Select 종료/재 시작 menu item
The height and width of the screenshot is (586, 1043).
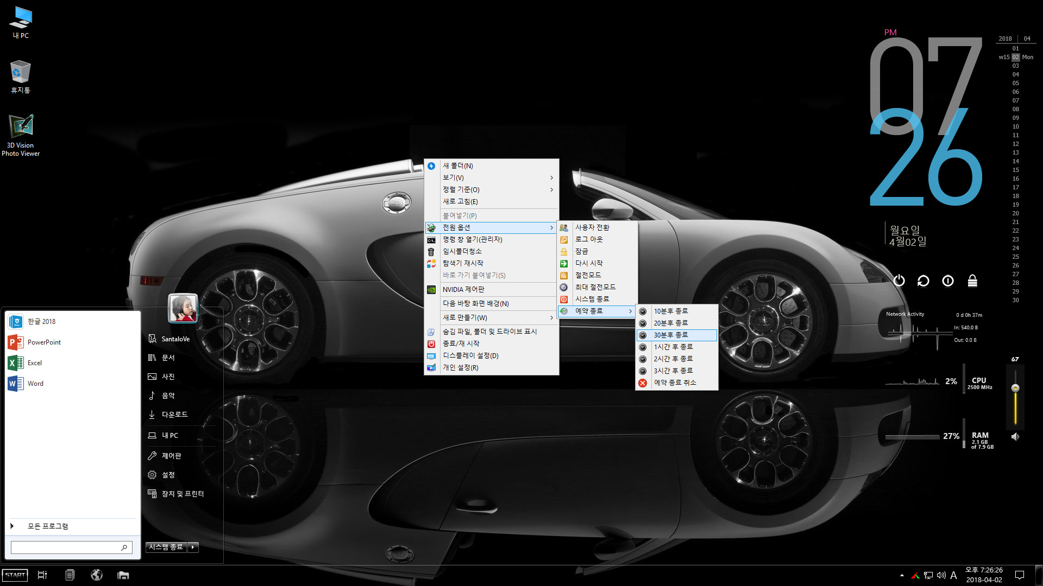coord(492,344)
